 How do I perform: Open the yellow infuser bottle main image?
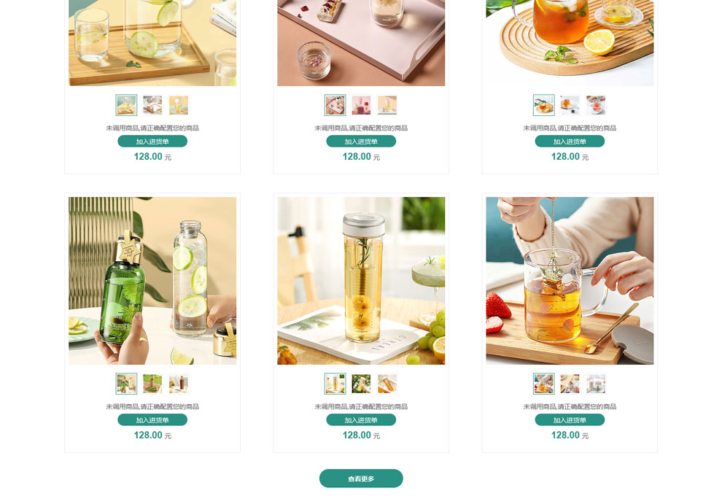coord(361,281)
